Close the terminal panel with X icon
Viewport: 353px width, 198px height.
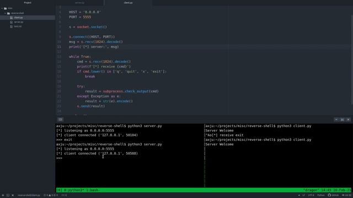[x=348, y=120]
